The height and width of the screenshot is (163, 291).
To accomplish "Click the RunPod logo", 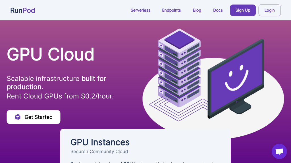I will coord(22,10).
